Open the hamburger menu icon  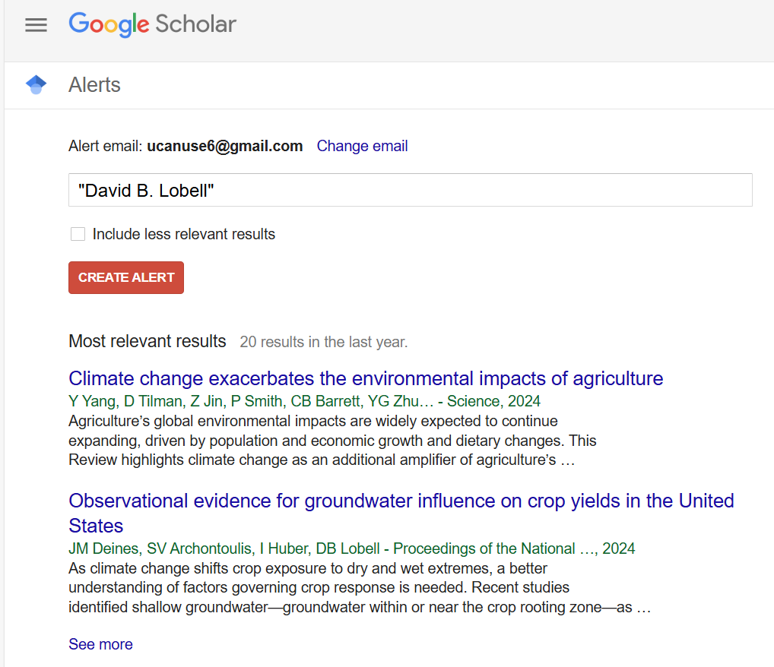click(x=36, y=24)
